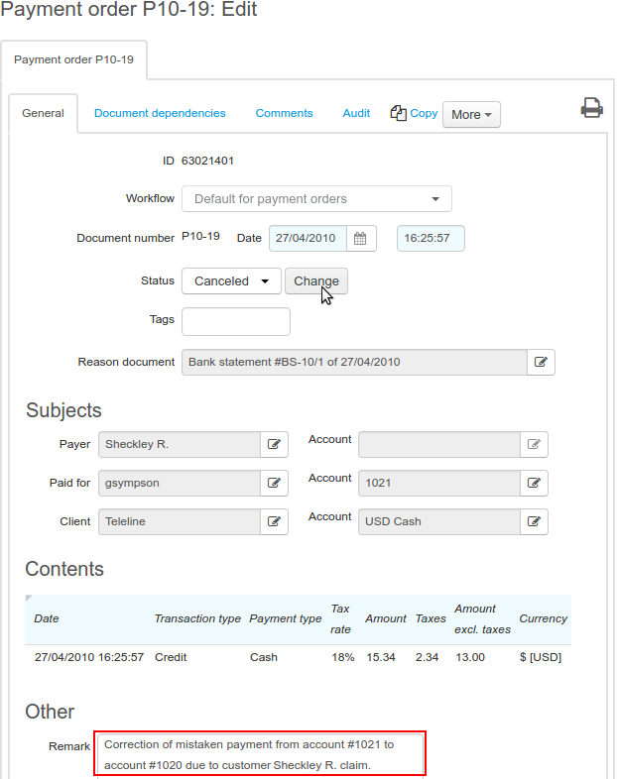
Task: Click edit icon next to Paid for gsympson
Action: point(274,483)
